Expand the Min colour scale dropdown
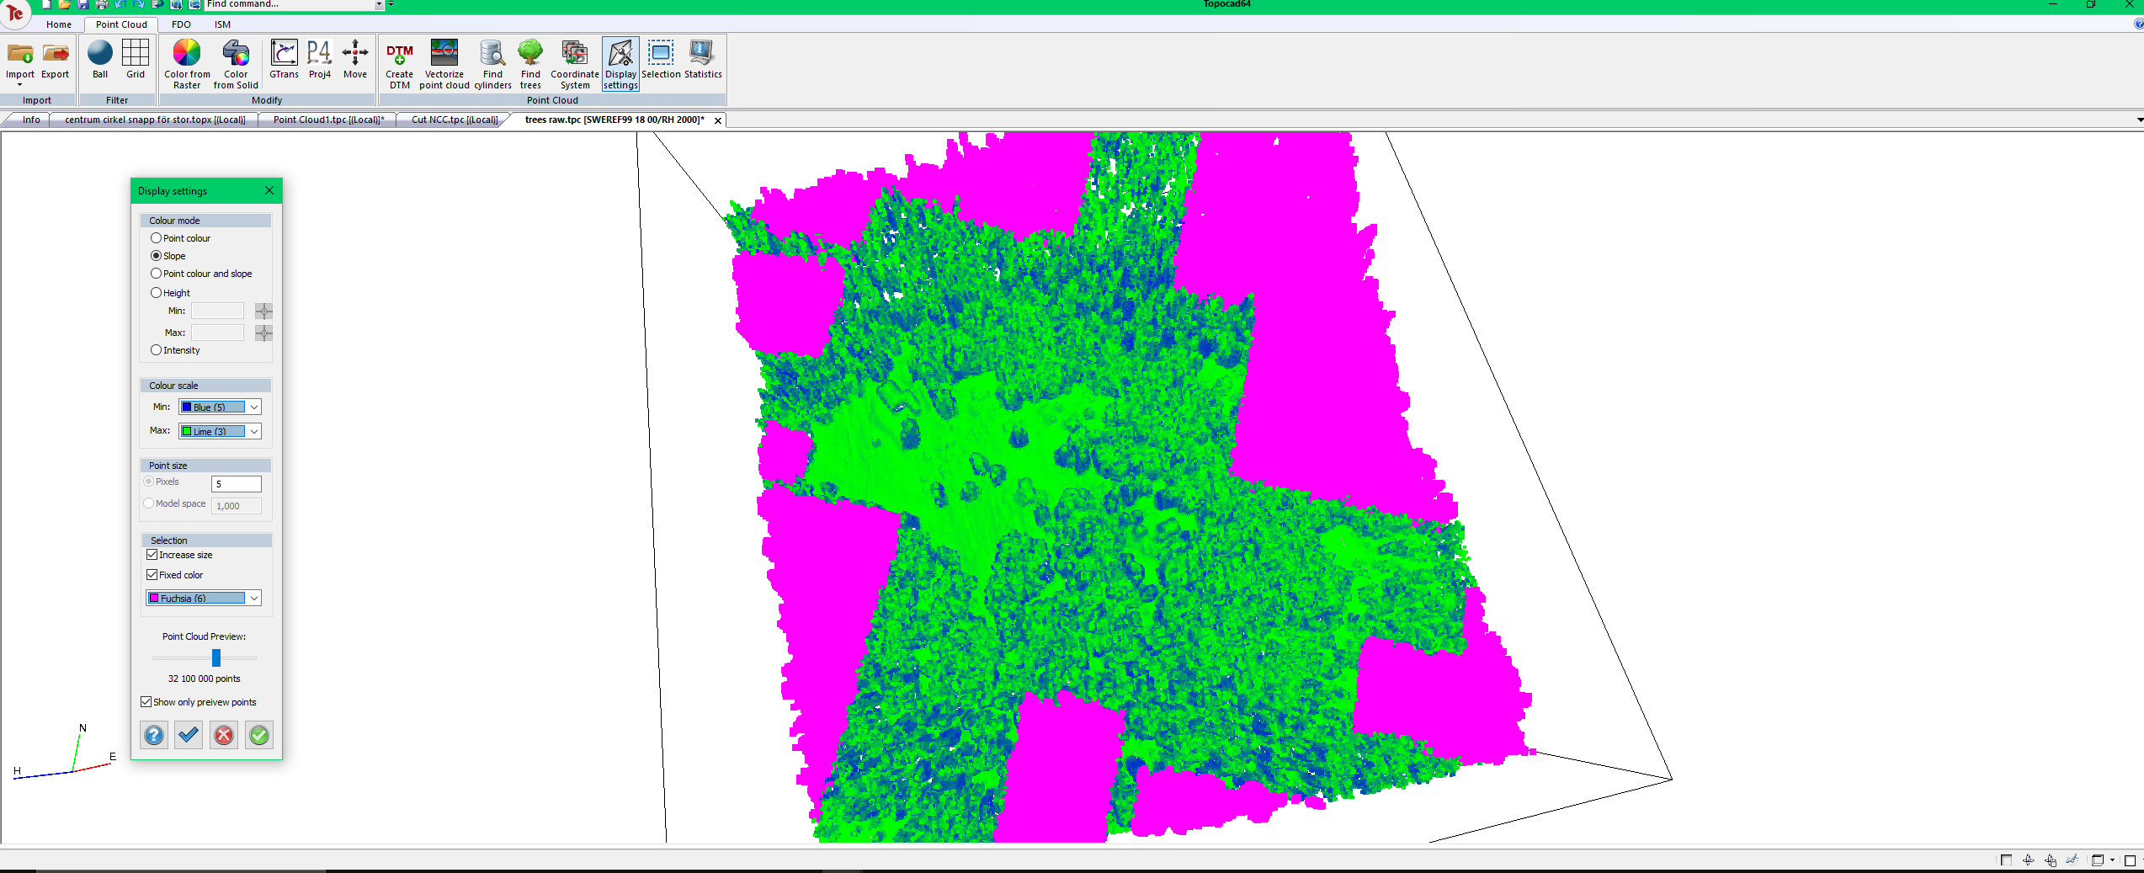Viewport: 2144px width, 873px height. (x=253, y=407)
